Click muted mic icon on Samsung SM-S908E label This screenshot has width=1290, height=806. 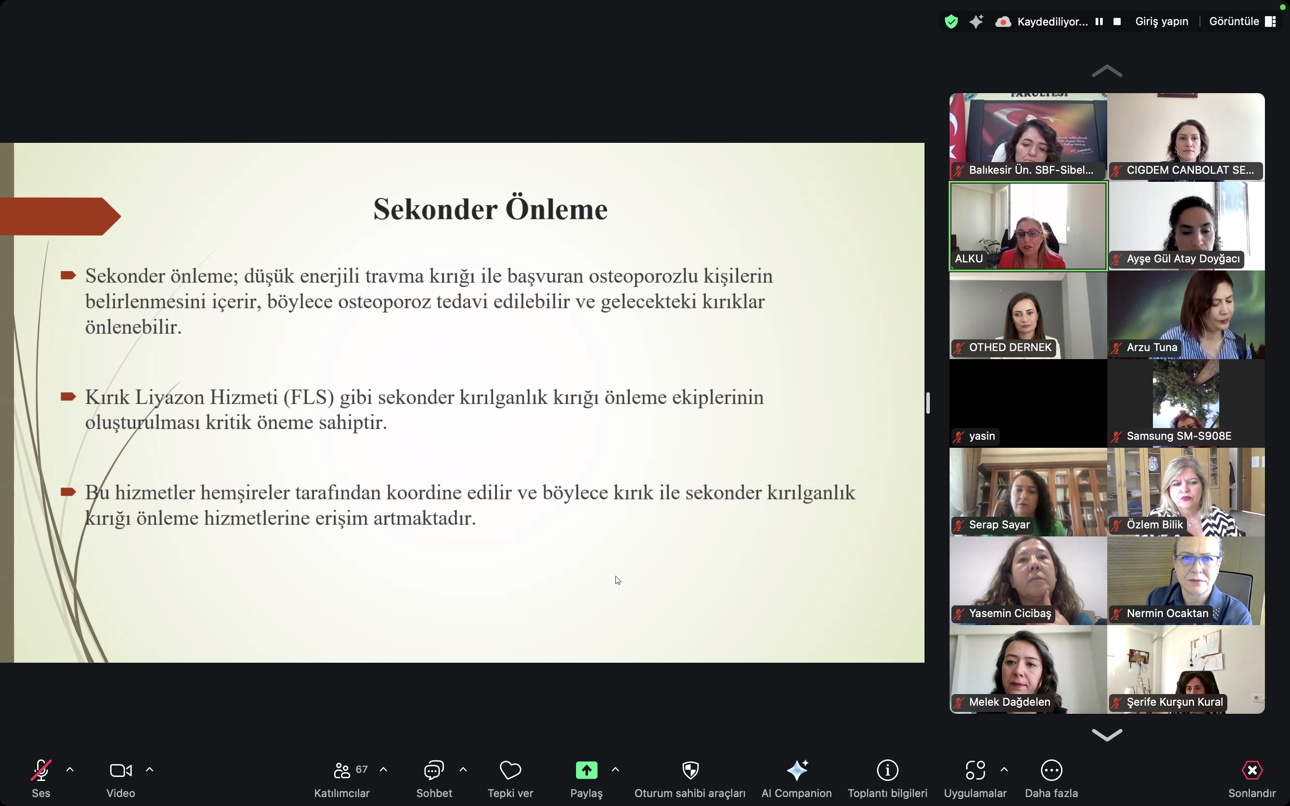[x=1117, y=437]
